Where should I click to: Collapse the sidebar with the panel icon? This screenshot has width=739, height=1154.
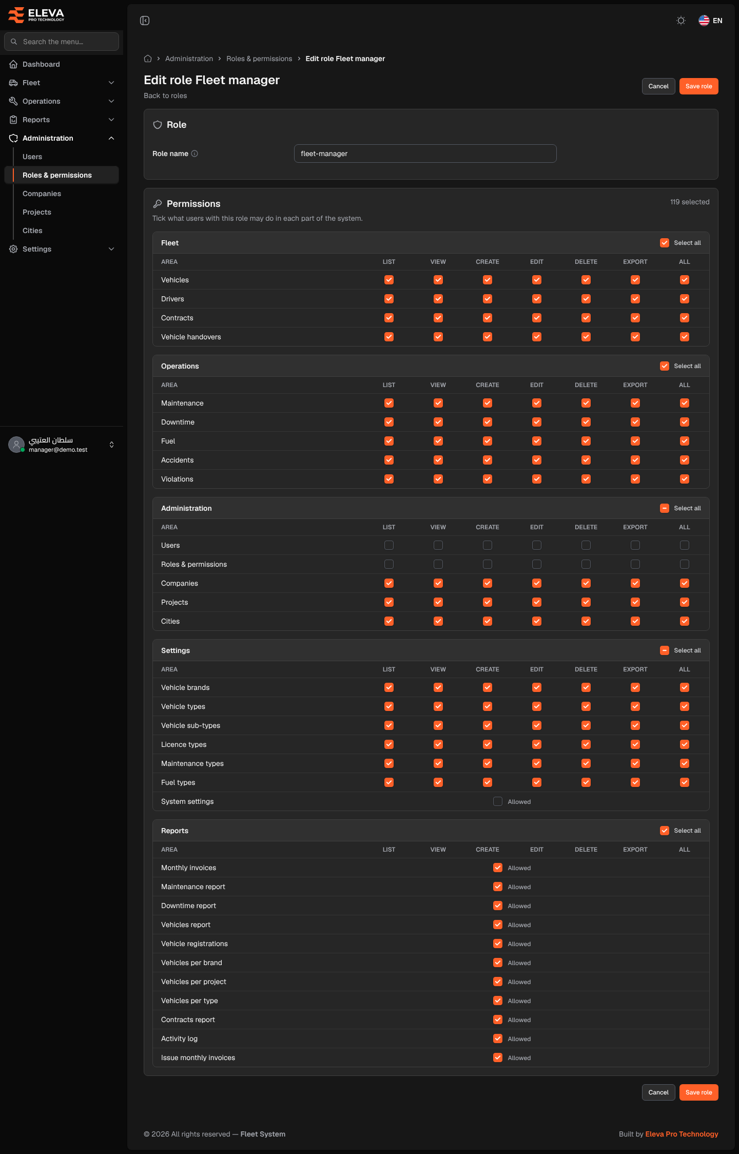pyautogui.click(x=145, y=21)
